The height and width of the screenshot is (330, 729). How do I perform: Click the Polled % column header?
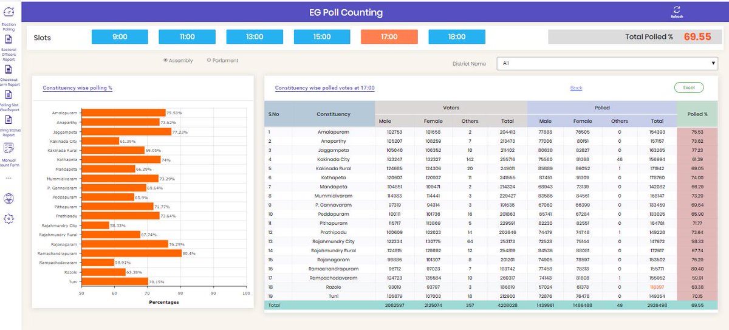(x=697, y=114)
